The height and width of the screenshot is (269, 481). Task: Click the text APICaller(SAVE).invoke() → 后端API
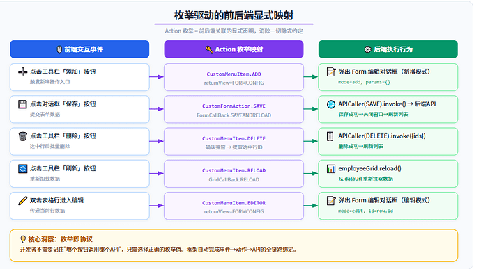387,104
